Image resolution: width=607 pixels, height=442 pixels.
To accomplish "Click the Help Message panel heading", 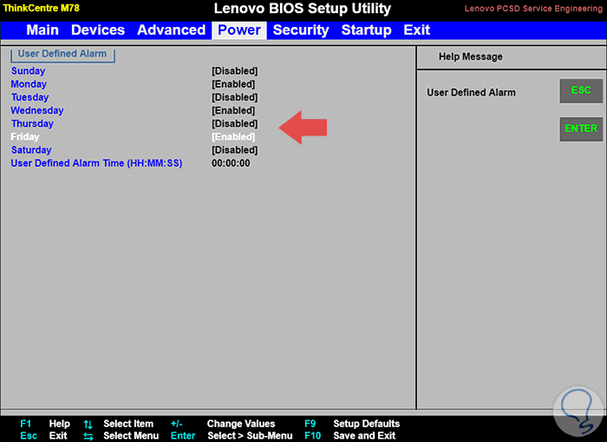I will (470, 56).
